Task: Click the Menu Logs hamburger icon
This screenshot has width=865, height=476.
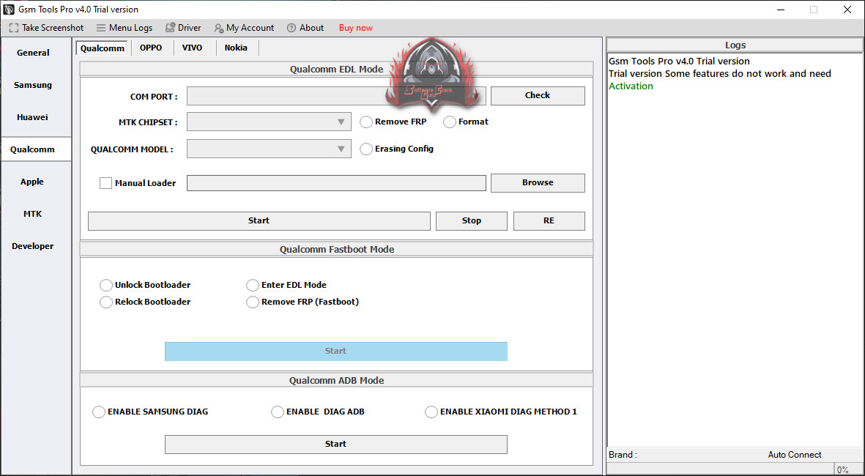Action: (x=101, y=28)
